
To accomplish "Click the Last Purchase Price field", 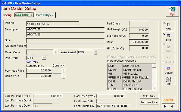I will click(48, 96).
